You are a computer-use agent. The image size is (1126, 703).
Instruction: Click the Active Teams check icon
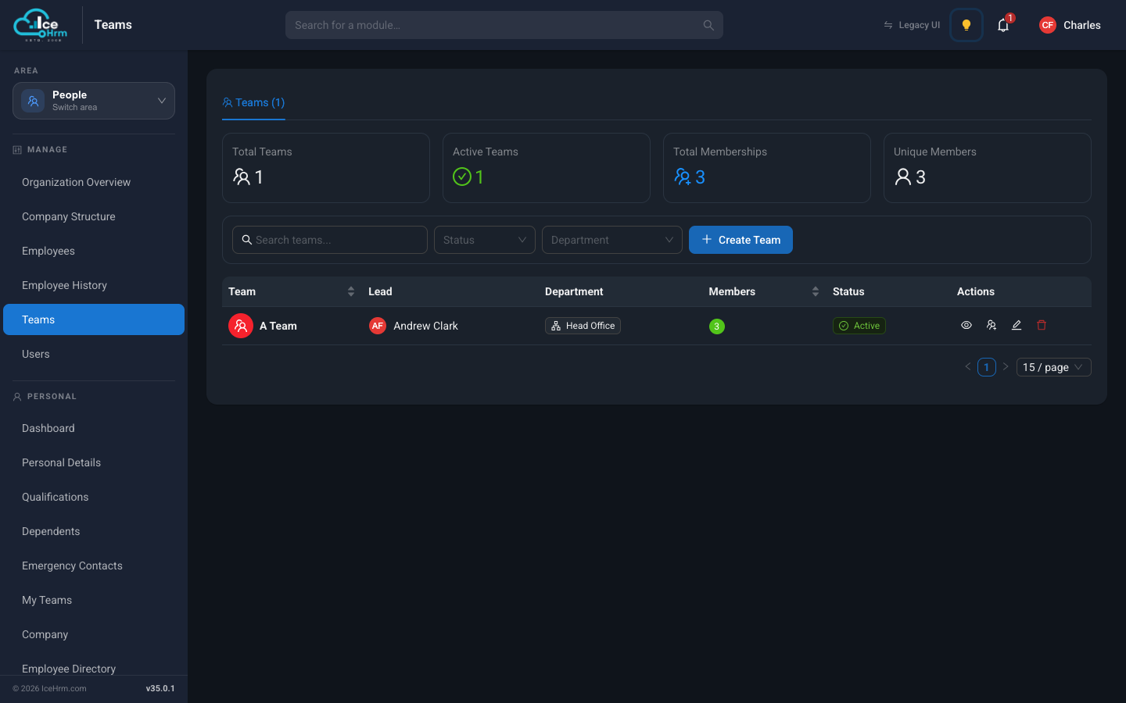(x=462, y=177)
